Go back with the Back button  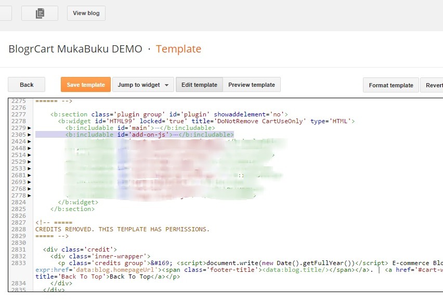27,85
